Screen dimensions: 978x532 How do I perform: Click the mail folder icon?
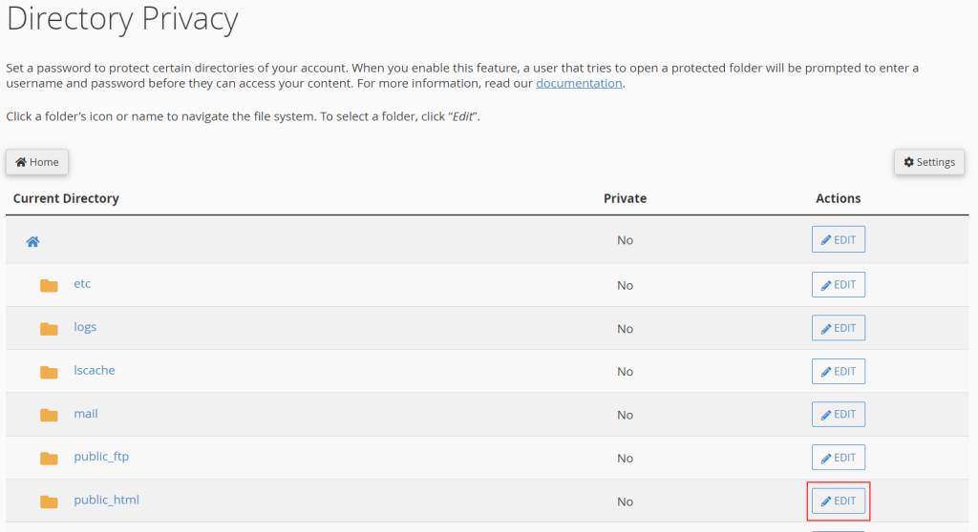(49, 415)
